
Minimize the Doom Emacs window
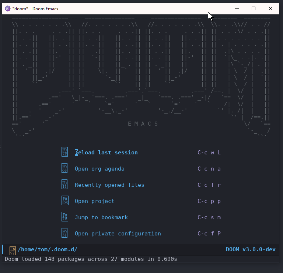237,8
